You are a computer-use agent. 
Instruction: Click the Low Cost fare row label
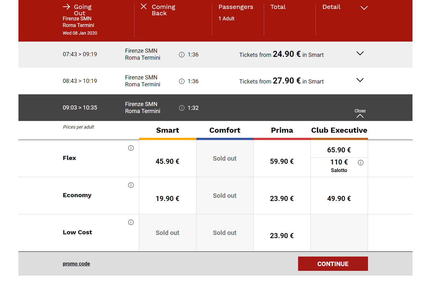point(78,232)
